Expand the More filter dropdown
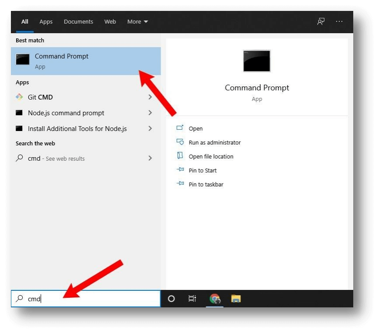Viewport: 379px width, 334px height. 137,21
